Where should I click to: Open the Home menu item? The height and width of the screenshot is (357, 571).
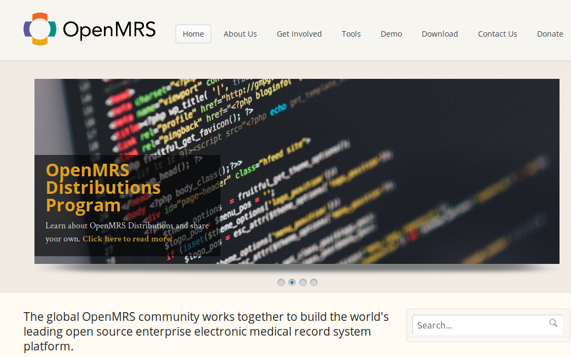tap(193, 34)
